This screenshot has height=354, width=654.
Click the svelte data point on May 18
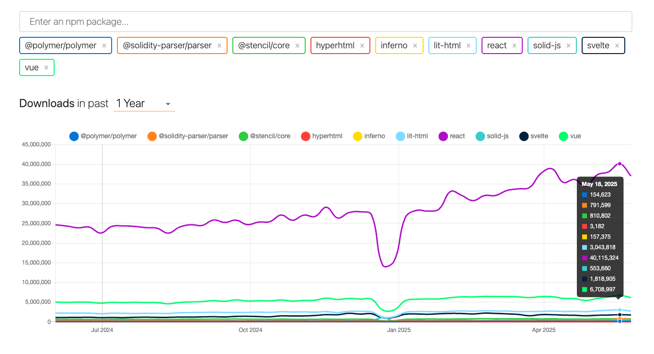(x=620, y=315)
